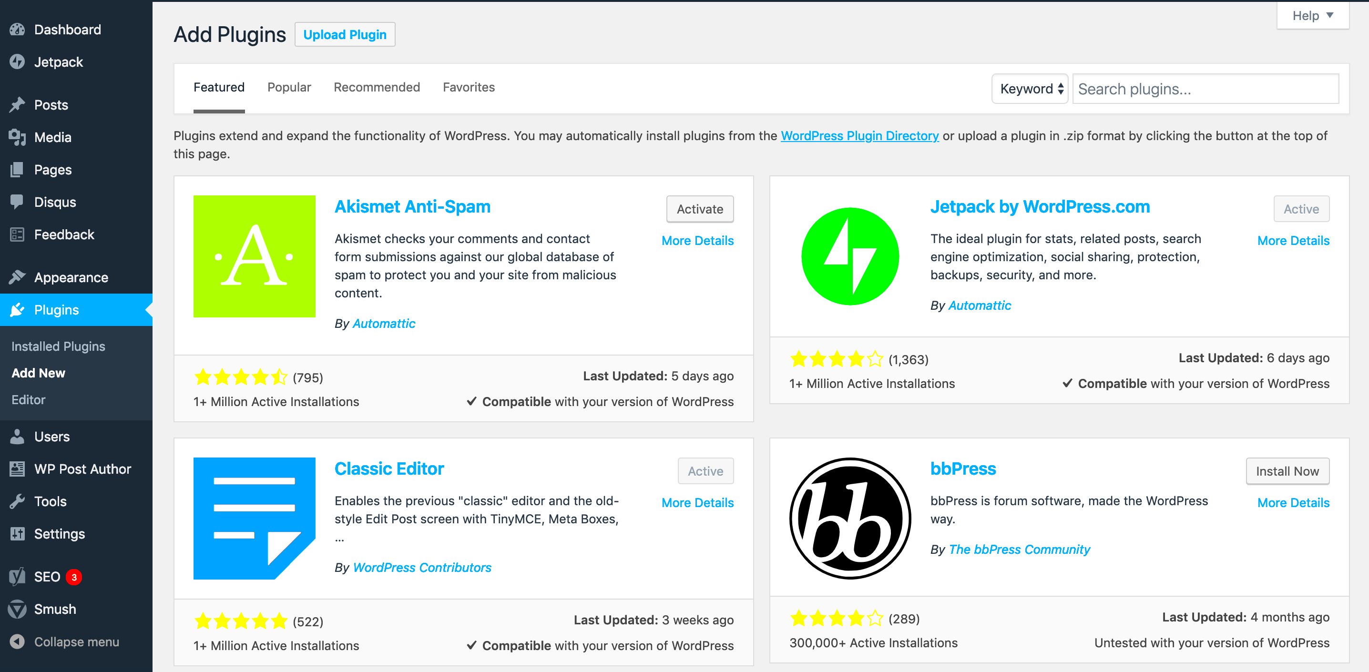
Task: Switch to the Recommended tab
Action: tap(377, 88)
